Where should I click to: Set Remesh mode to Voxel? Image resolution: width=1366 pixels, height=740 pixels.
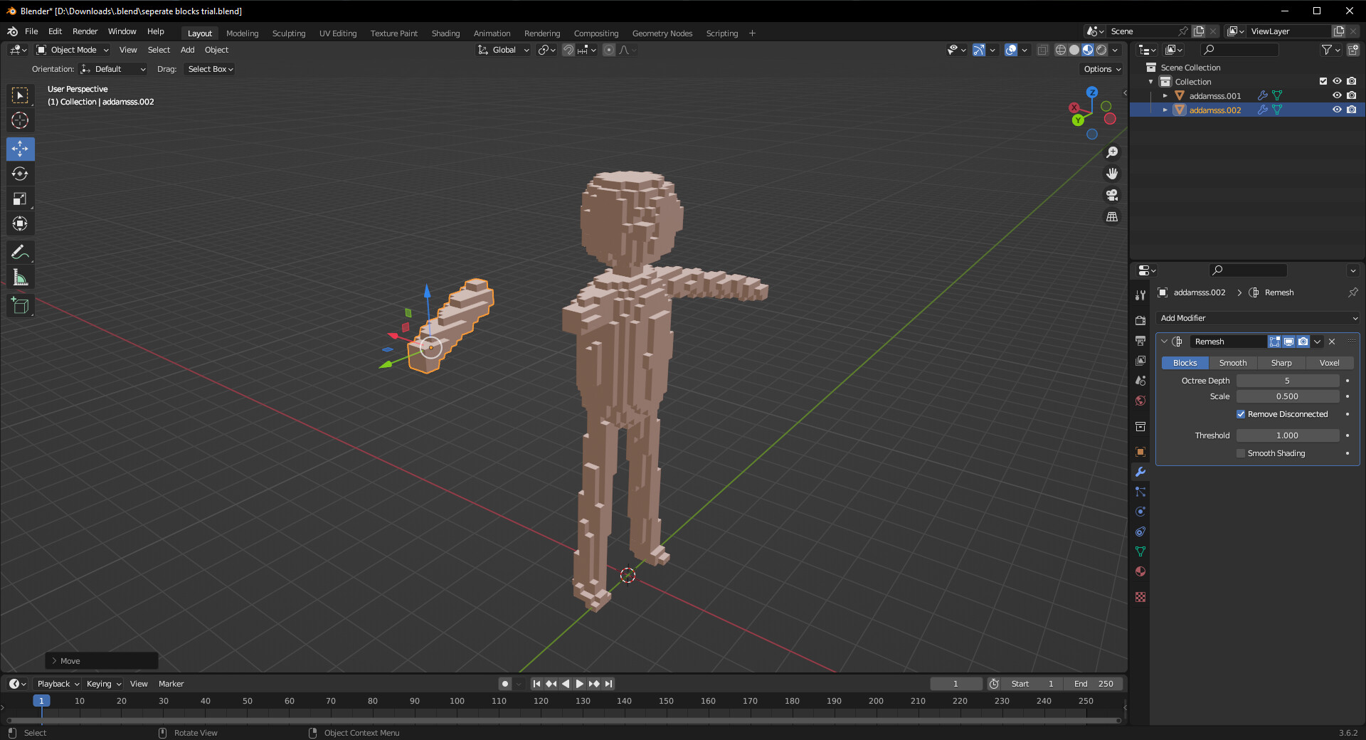coord(1330,363)
